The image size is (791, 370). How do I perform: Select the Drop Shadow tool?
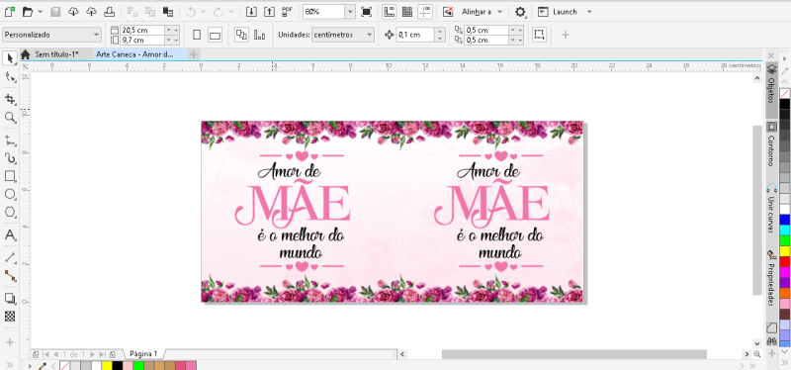click(10, 299)
